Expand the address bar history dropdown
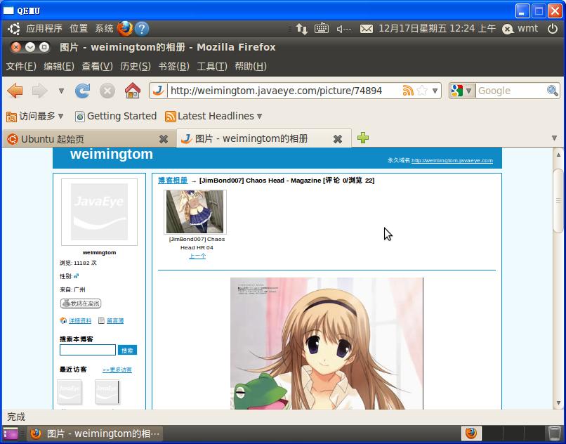The image size is (566, 444). (435, 91)
